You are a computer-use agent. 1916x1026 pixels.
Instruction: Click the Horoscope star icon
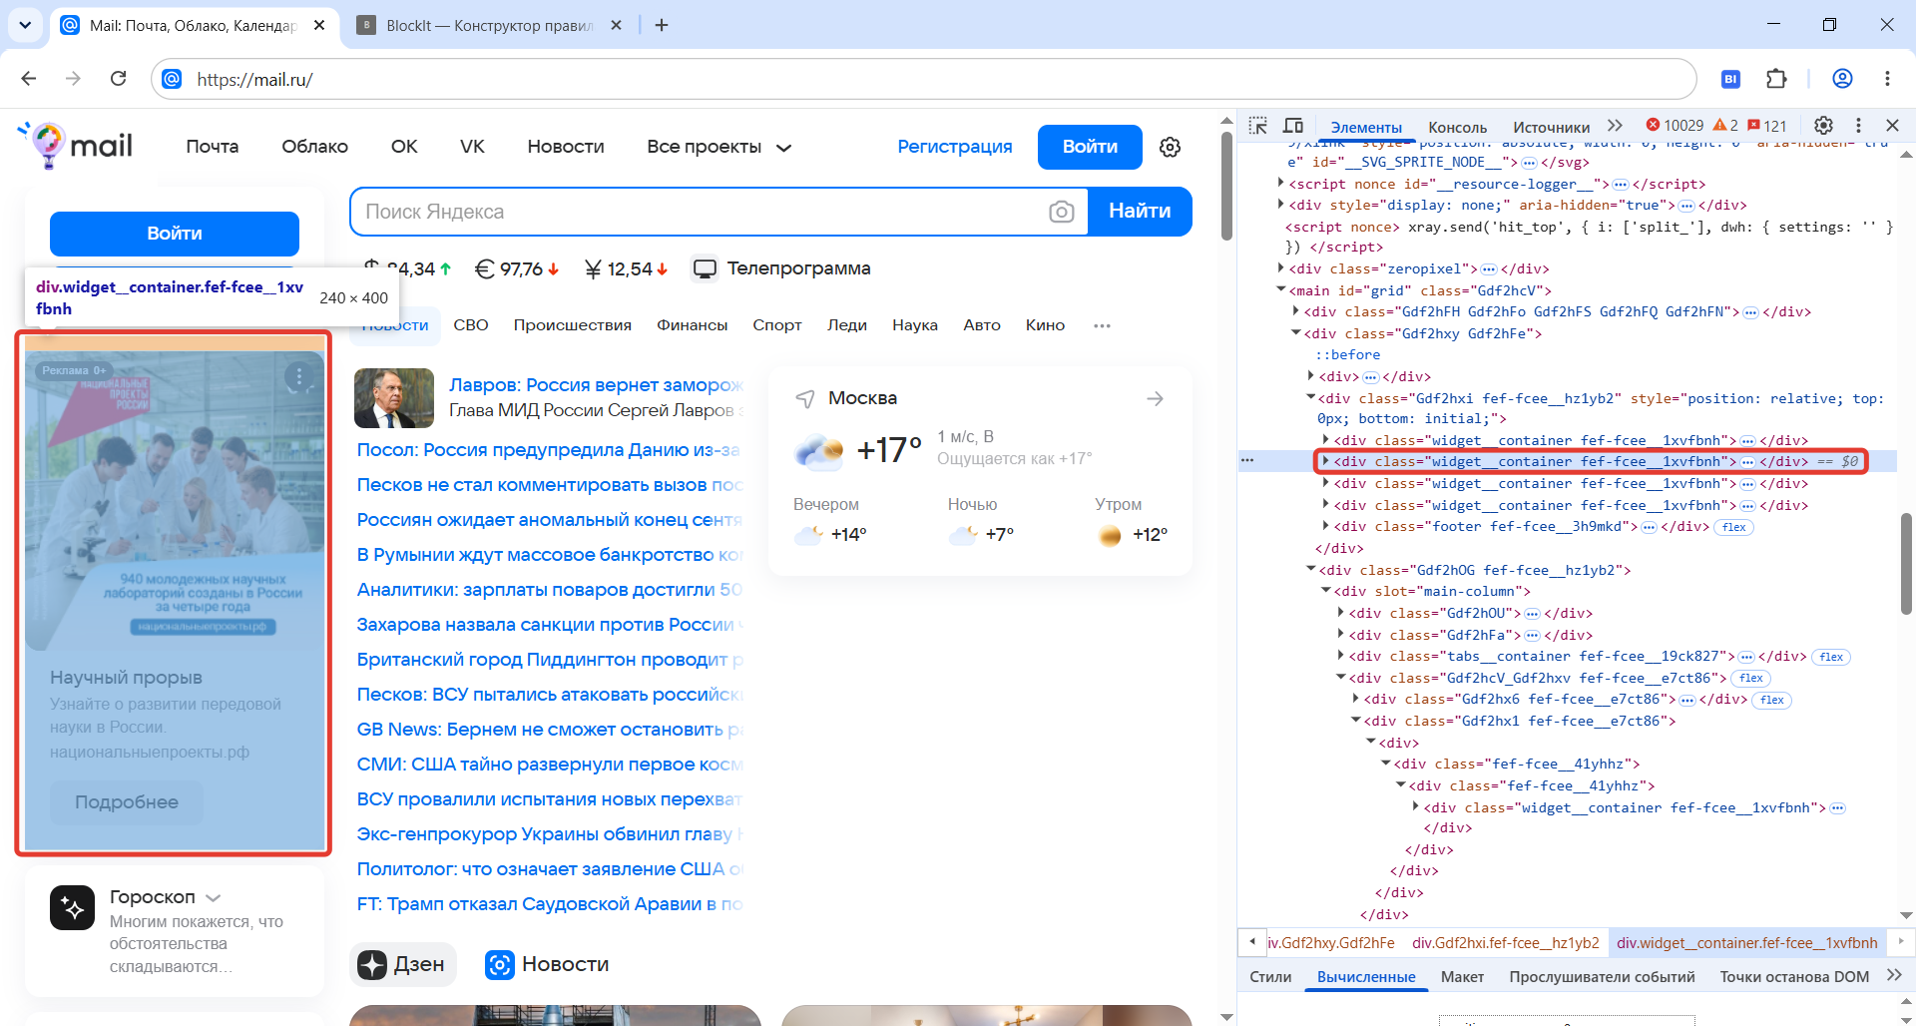(72, 908)
